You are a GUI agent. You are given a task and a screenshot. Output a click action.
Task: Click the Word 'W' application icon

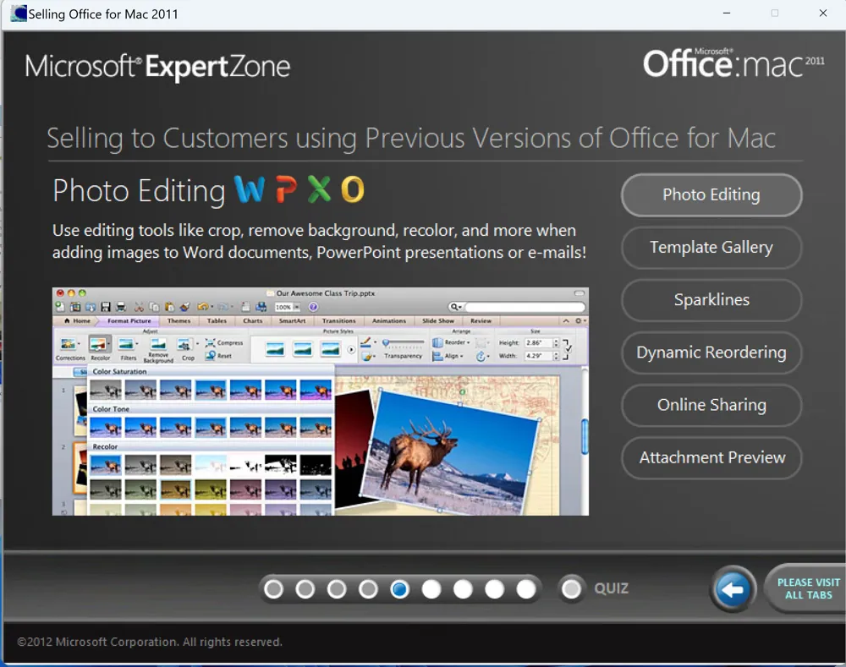point(250,190)
